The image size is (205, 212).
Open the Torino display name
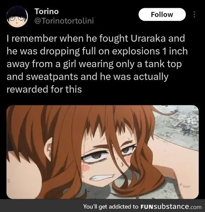tap(47, 12)
